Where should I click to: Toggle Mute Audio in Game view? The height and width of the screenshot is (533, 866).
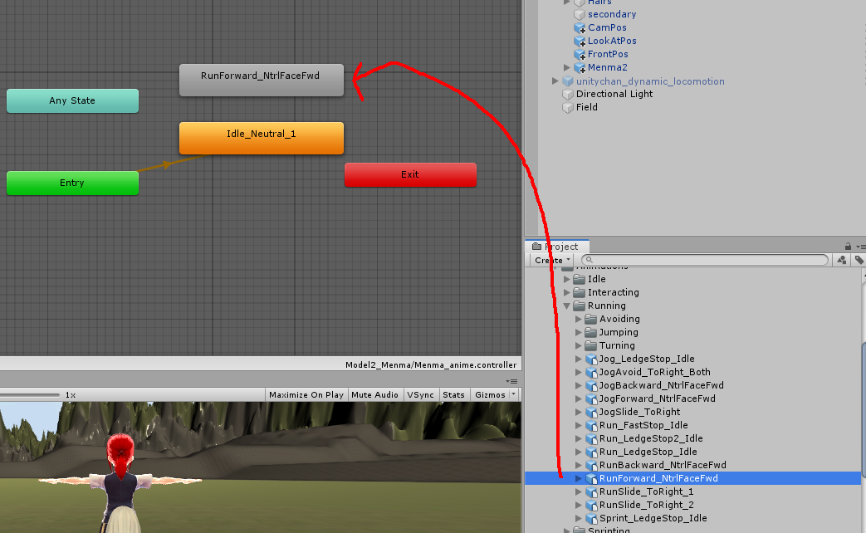click(x=374, y=395)
